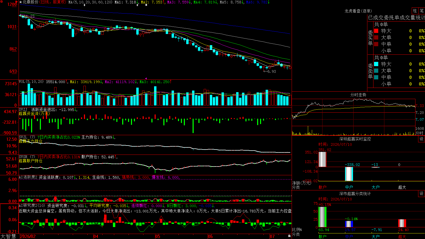Click the 超大 label in net amount chart
Screen dimensions: 425x239
point(402,187)
